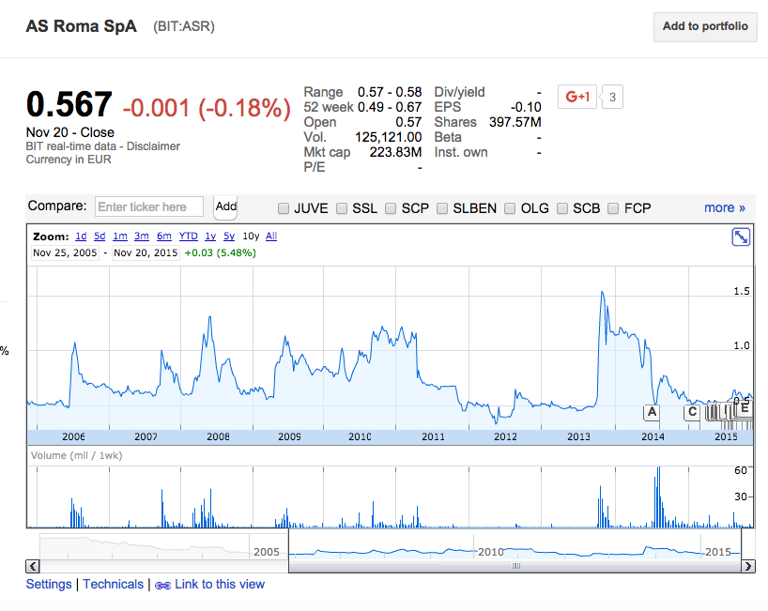This screenshot has width=768, height=611.
Task: Click the right scroll arrow of the timeline
Action: coord(748,567)
